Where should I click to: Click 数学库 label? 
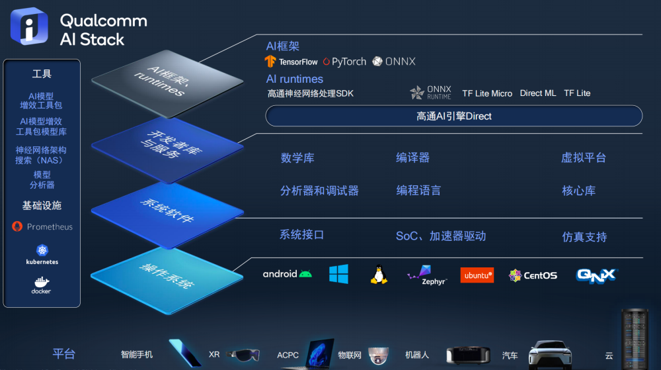(297, 158)
